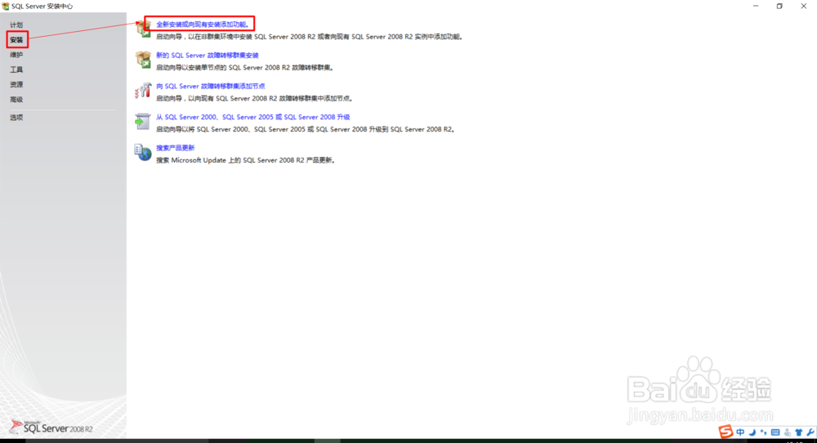Click the upgrade SQL Server icon
Image resolution: width=817 pixels, height=443 pixels.
click(143, 122)
